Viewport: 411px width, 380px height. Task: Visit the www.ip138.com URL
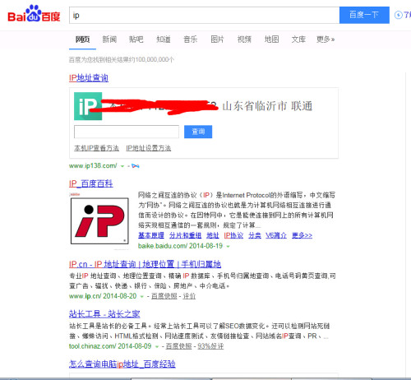pos(93,166)
